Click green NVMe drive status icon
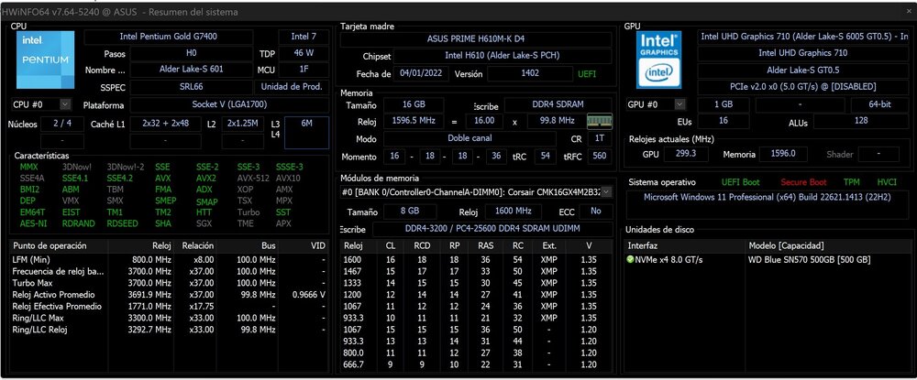 click(x=631, y=260)
